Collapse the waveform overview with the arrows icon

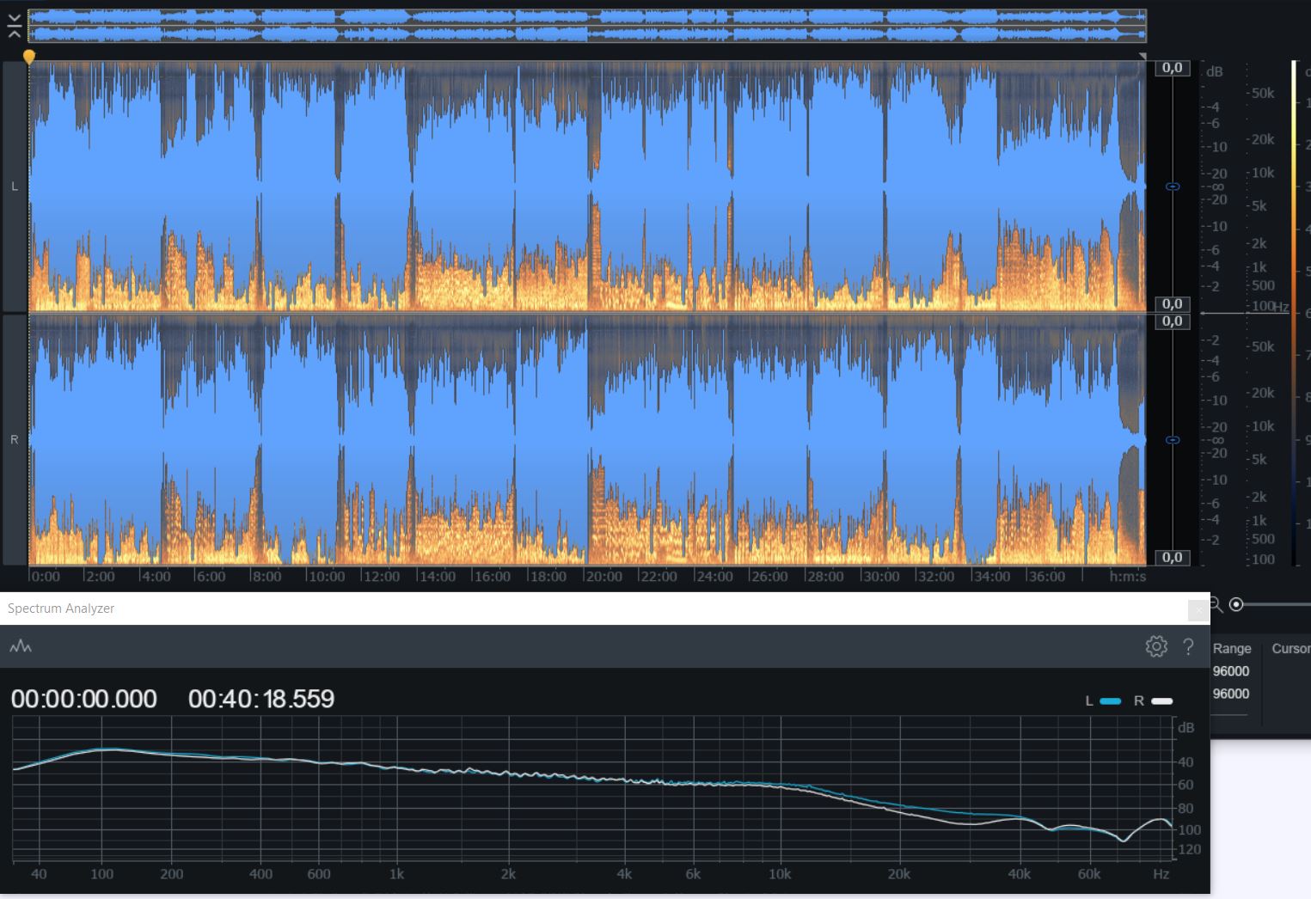point(15,26)
